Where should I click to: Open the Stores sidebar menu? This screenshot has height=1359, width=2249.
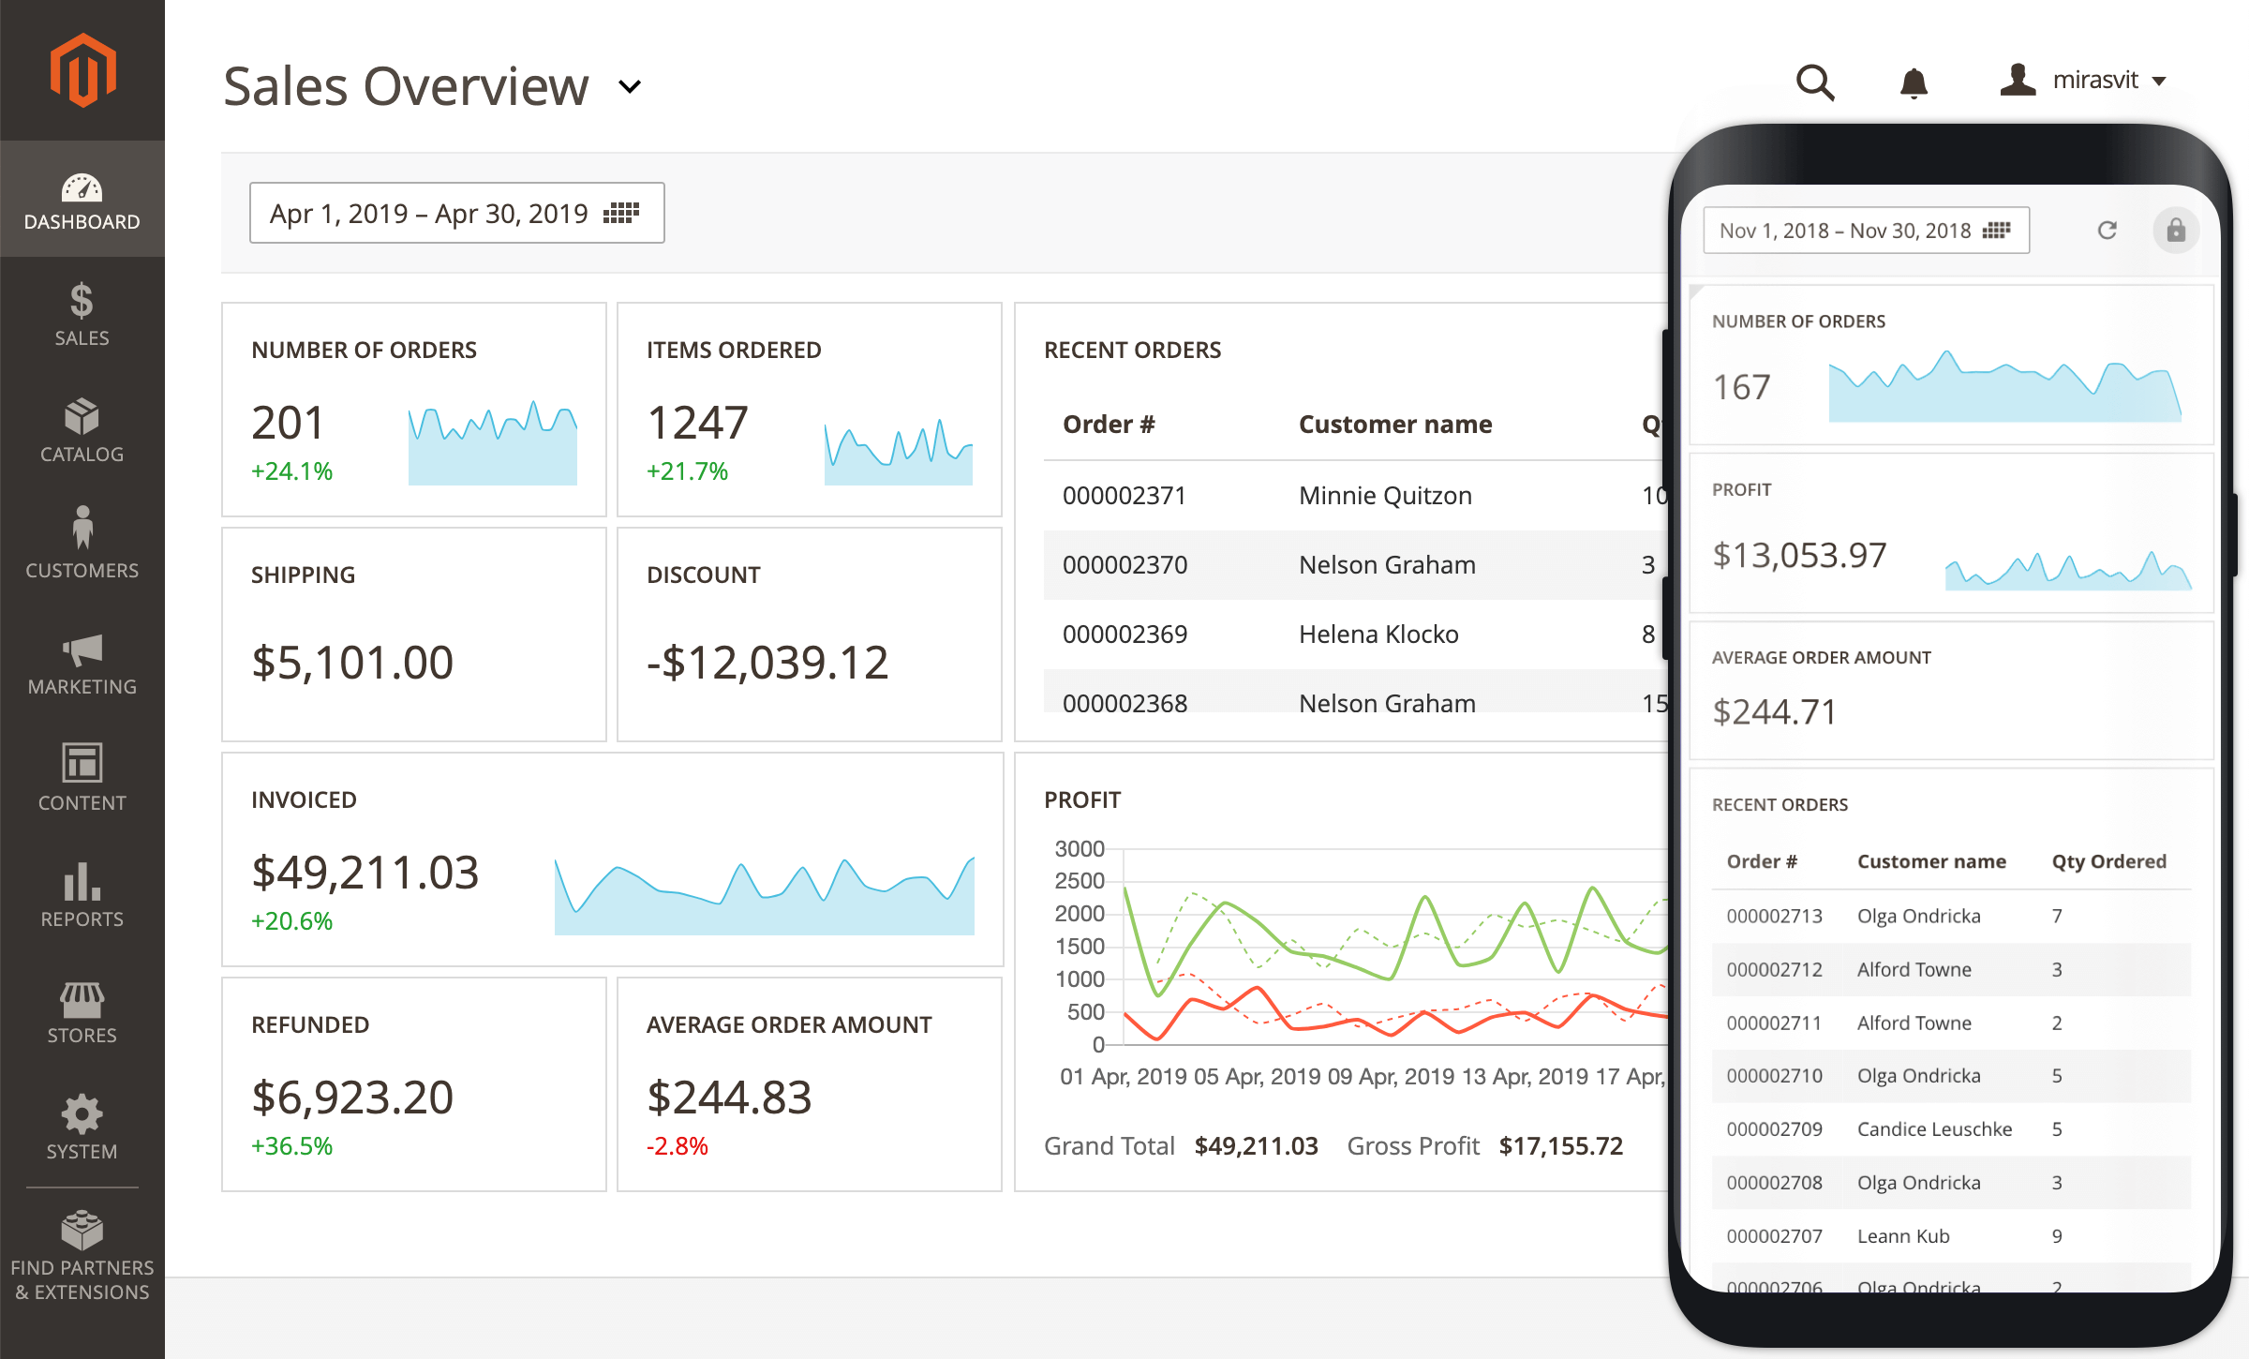coord(82,1012)
